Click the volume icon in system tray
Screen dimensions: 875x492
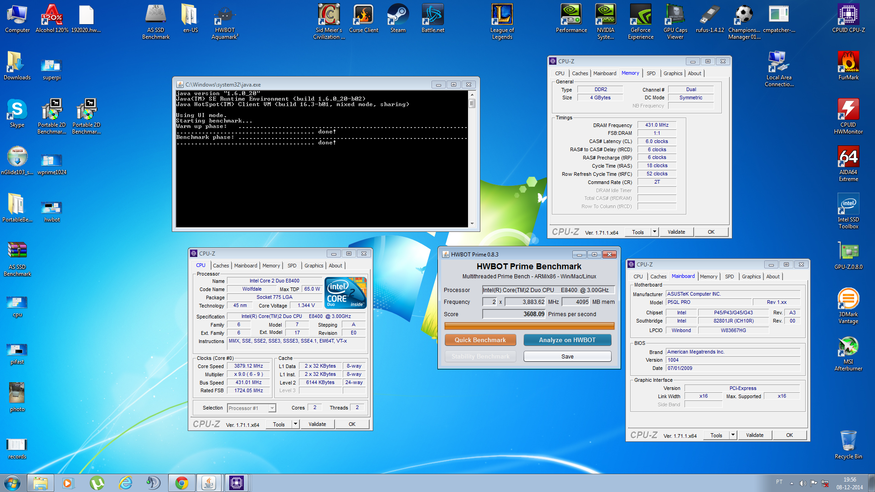coord(802,483)
